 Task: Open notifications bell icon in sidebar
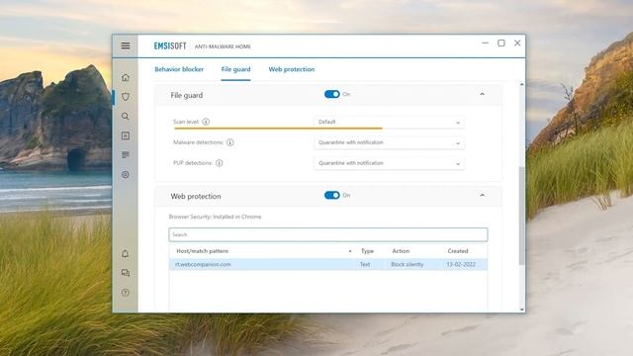[x=126, y=254]
